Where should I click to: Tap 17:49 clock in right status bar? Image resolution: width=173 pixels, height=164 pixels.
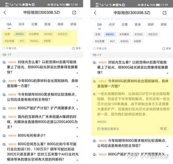[x=164, y=5]
